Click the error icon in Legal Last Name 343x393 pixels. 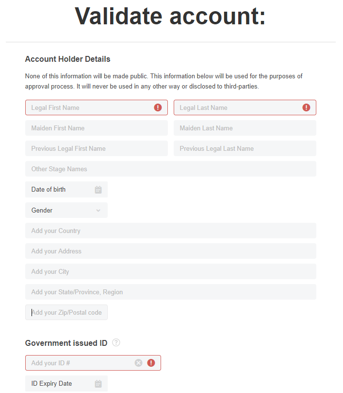(x=306, y=107)
